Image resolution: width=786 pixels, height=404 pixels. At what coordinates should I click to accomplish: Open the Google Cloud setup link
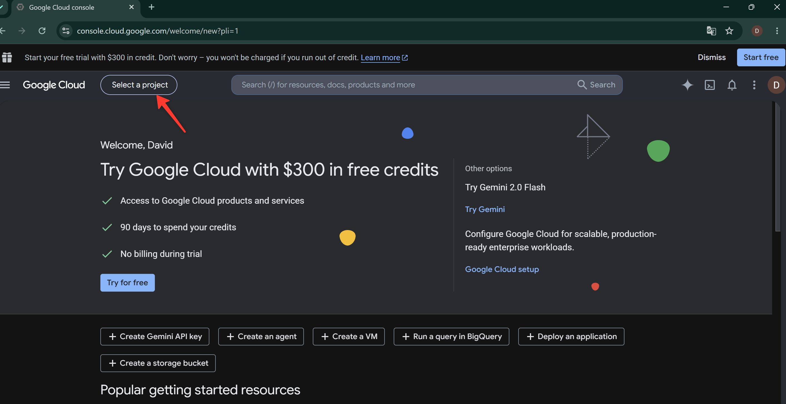502,269
